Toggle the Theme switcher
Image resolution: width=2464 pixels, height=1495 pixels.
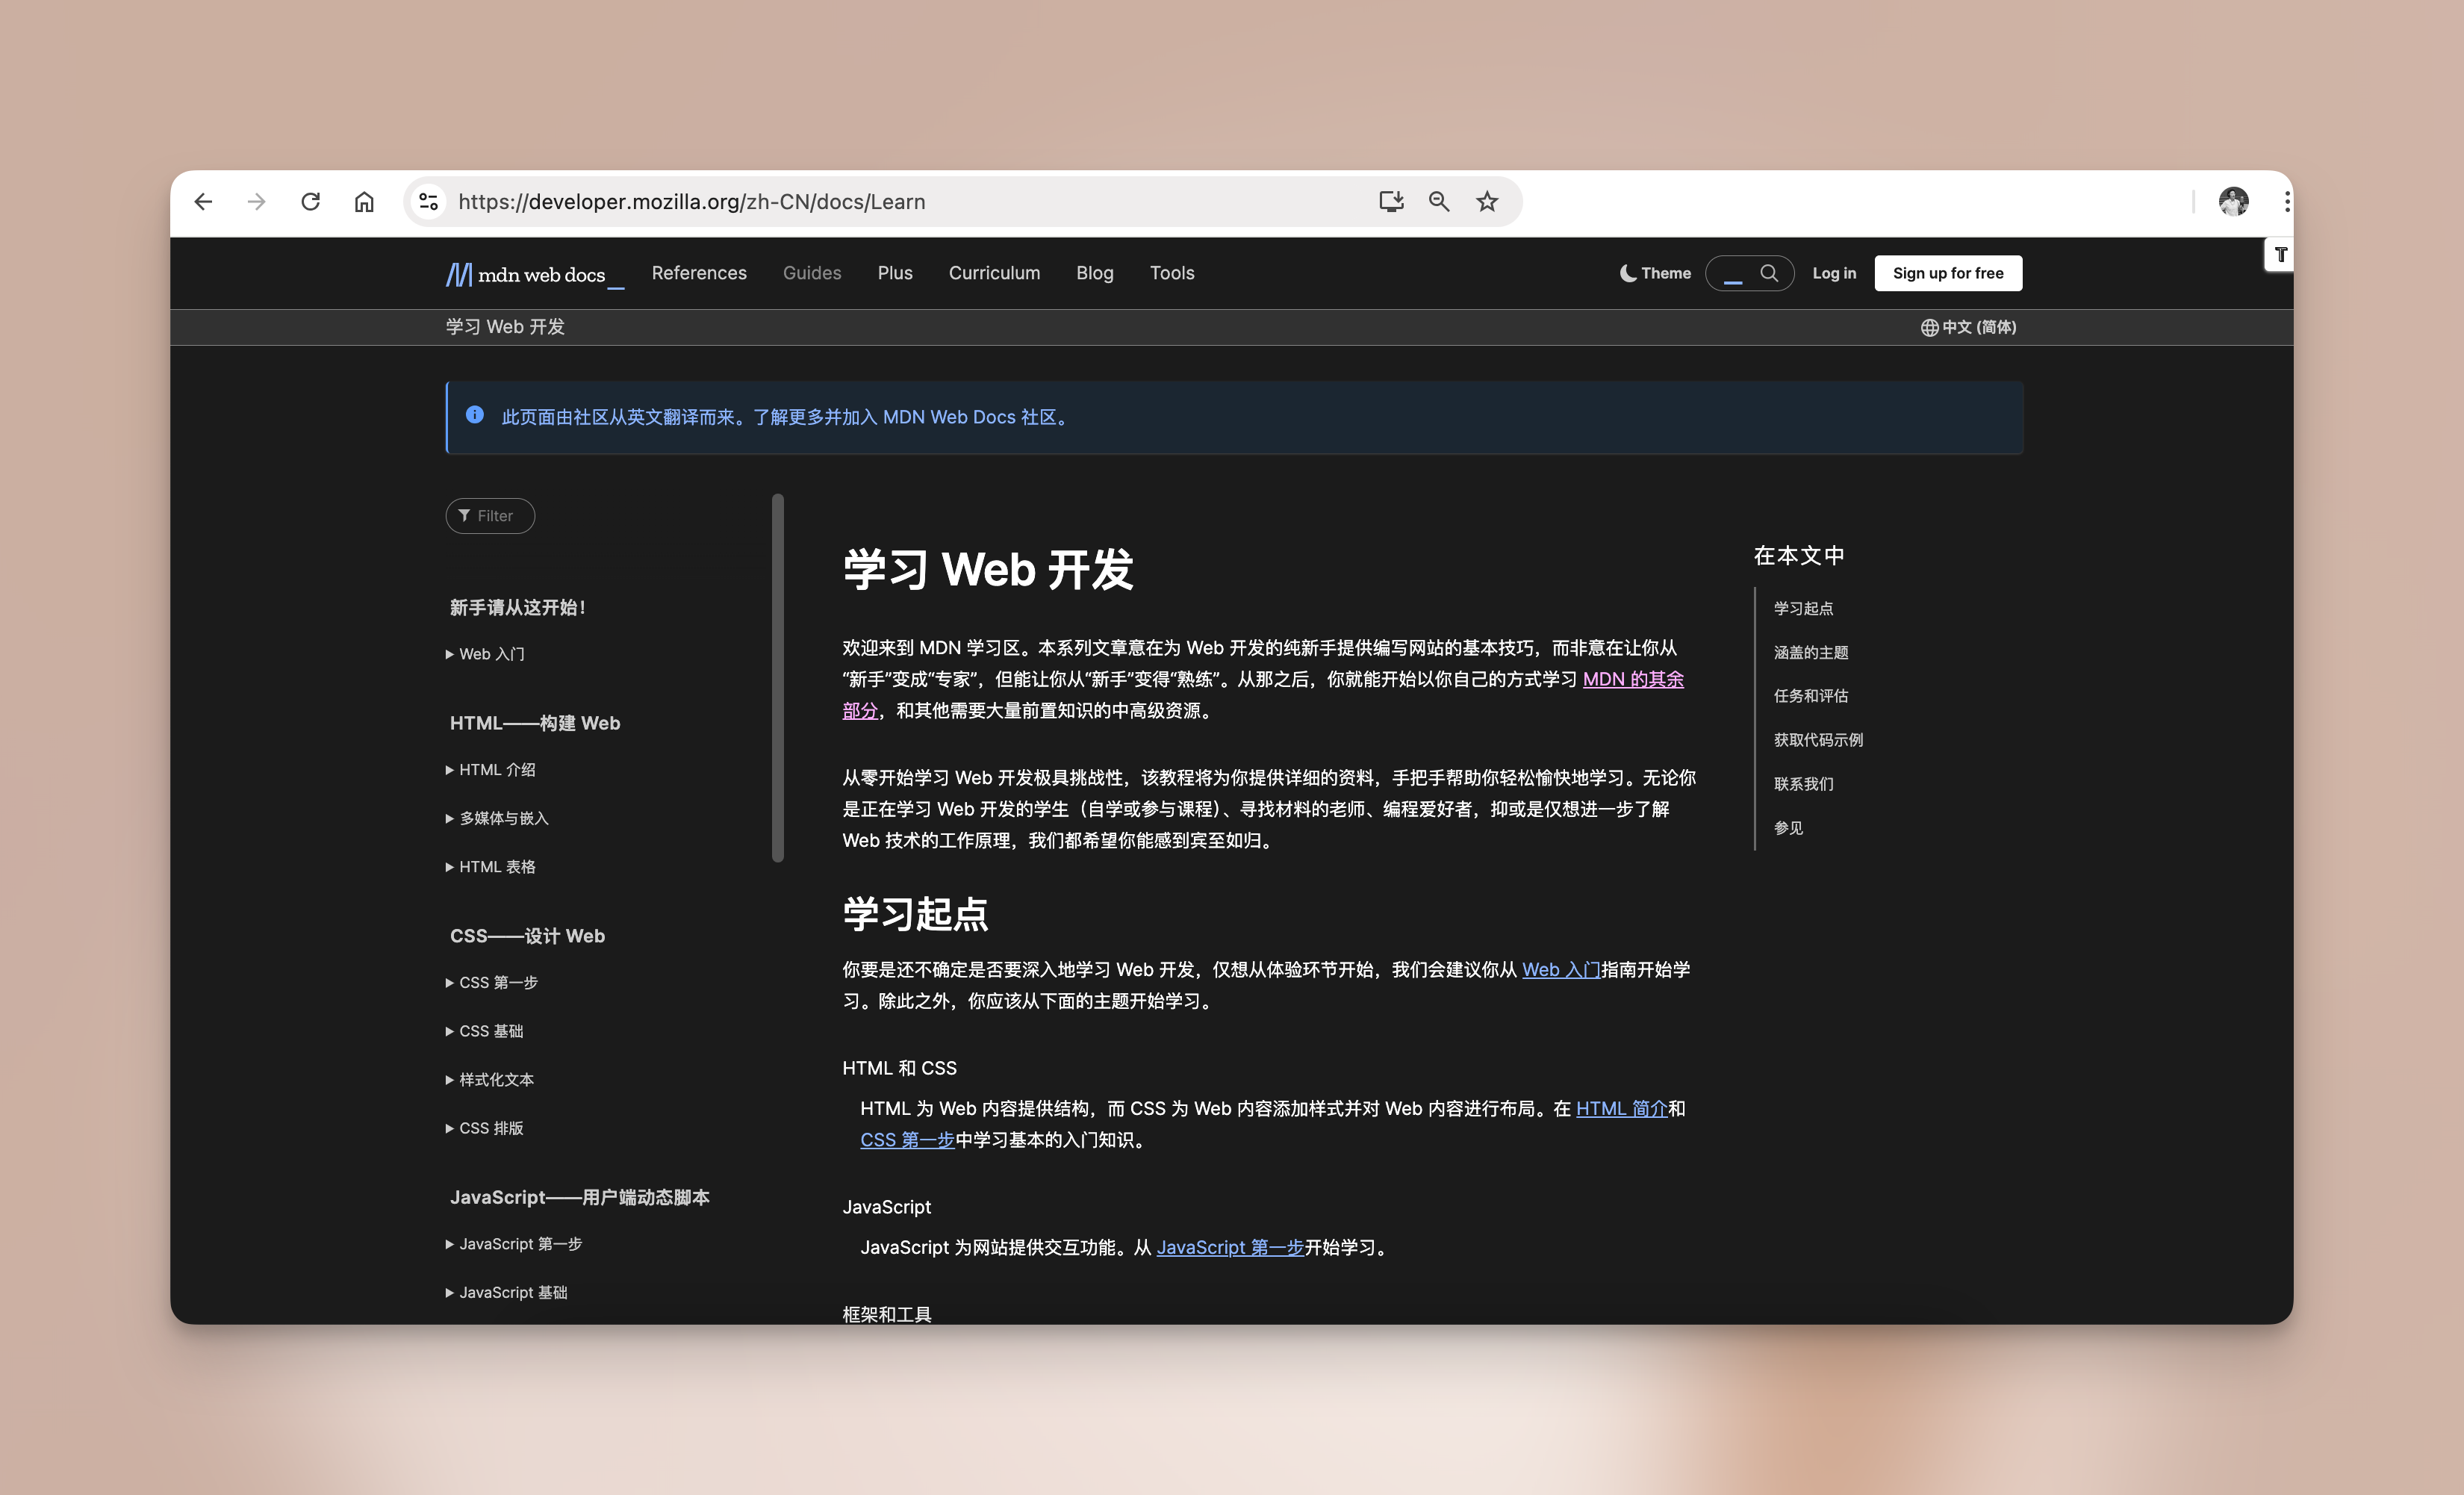[1655, 273]
